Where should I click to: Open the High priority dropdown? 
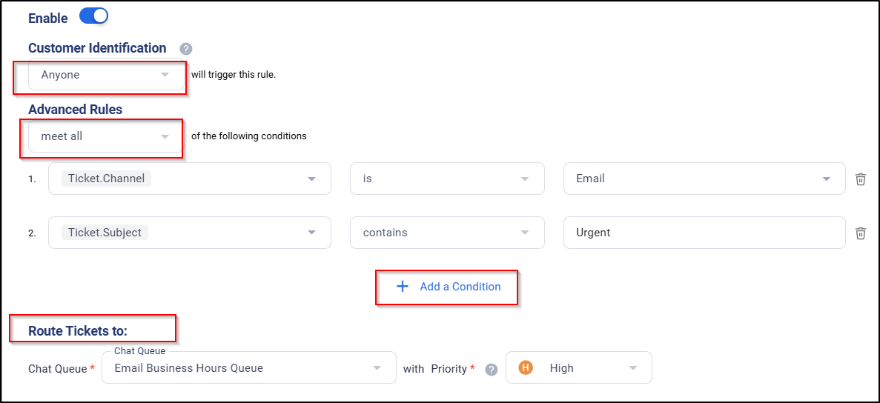point(578,367)
